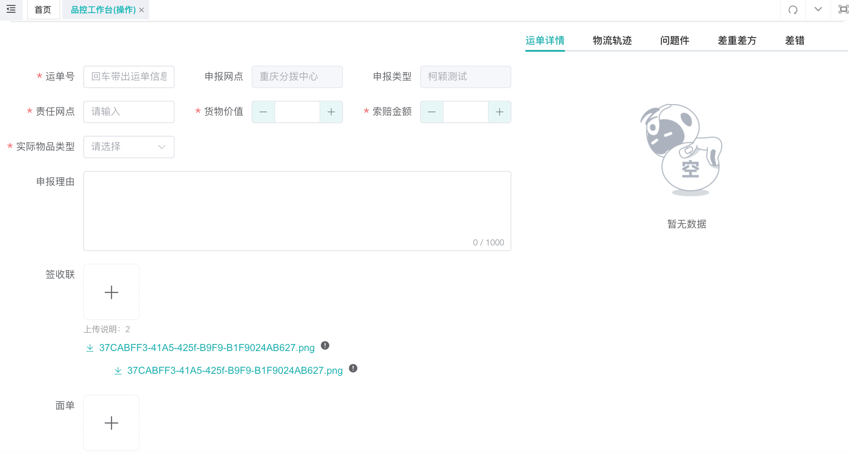The width and height of the screenshot is (849, 454).
Task: Click the 申报理由 text area
Action: click(x=297, y=211)
